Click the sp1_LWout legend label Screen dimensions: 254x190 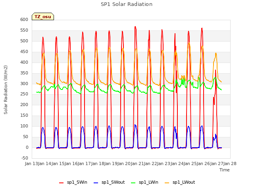tap(184, 182)
